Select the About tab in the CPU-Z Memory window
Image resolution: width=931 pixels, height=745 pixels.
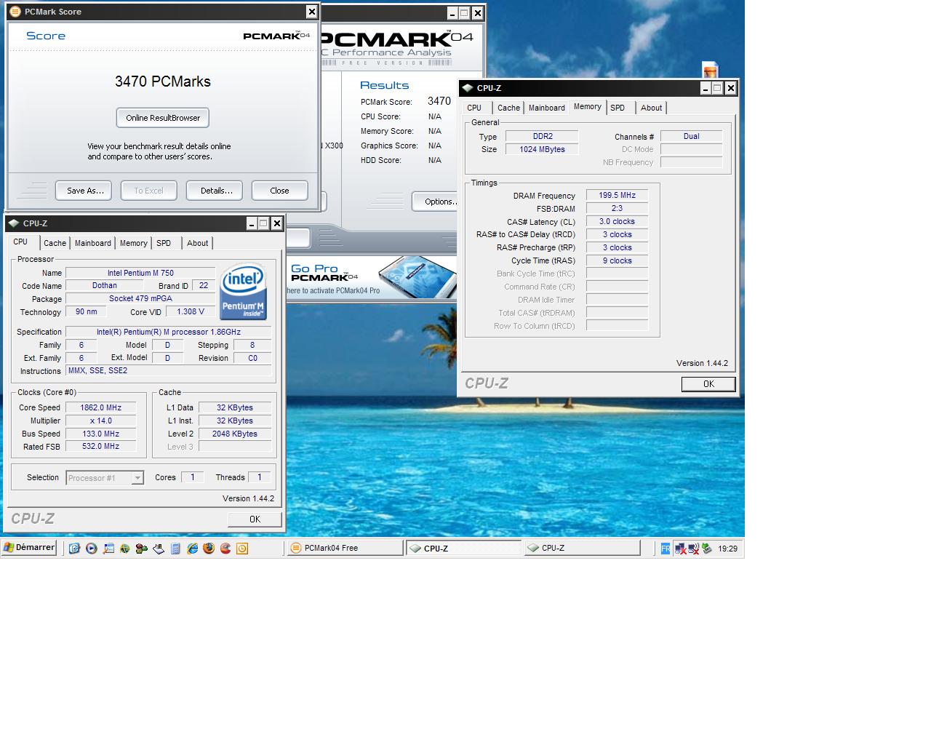click(651, 108)
